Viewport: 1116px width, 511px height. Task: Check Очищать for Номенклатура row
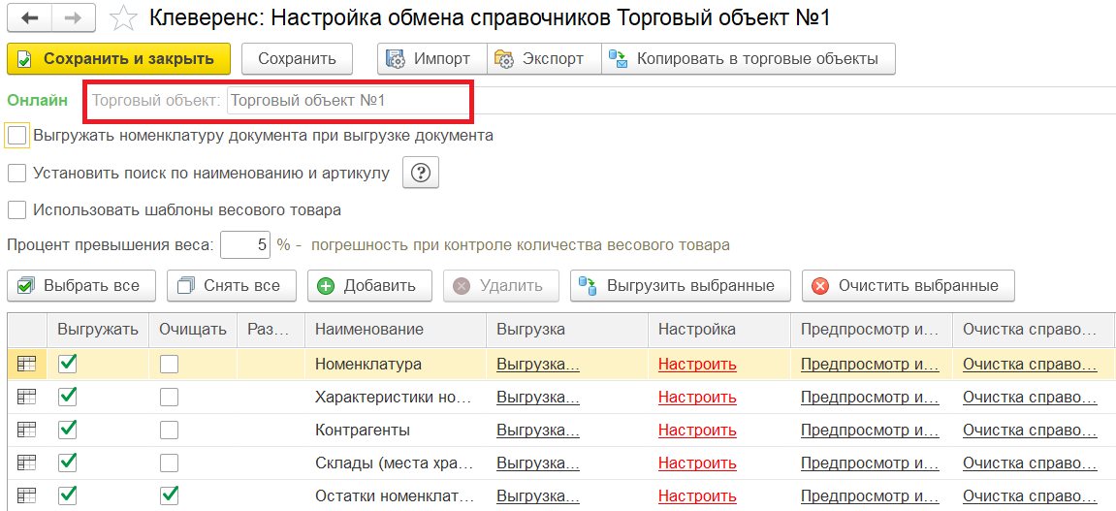(x=170, y=365)
